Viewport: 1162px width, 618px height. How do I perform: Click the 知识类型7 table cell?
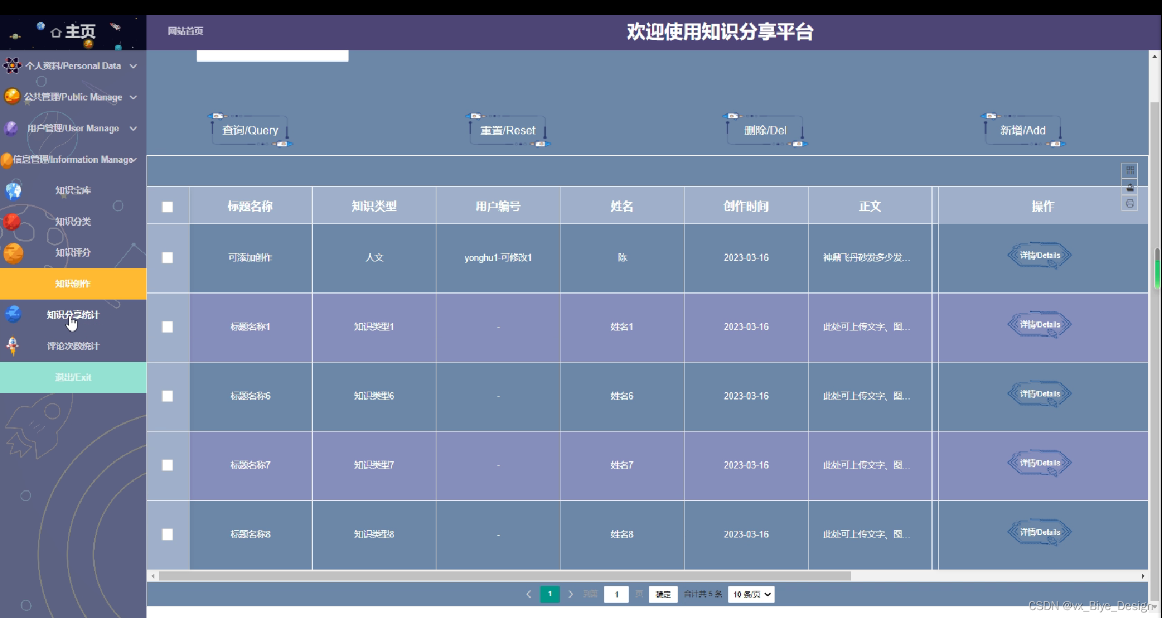click(x=374, y=465)
